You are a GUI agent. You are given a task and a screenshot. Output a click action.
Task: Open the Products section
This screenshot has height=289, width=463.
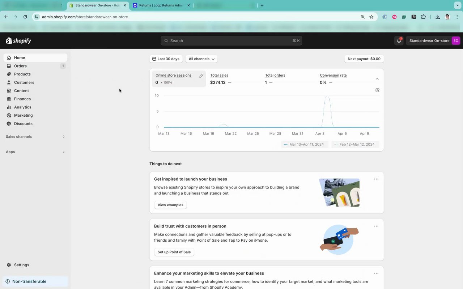[35, 74]
